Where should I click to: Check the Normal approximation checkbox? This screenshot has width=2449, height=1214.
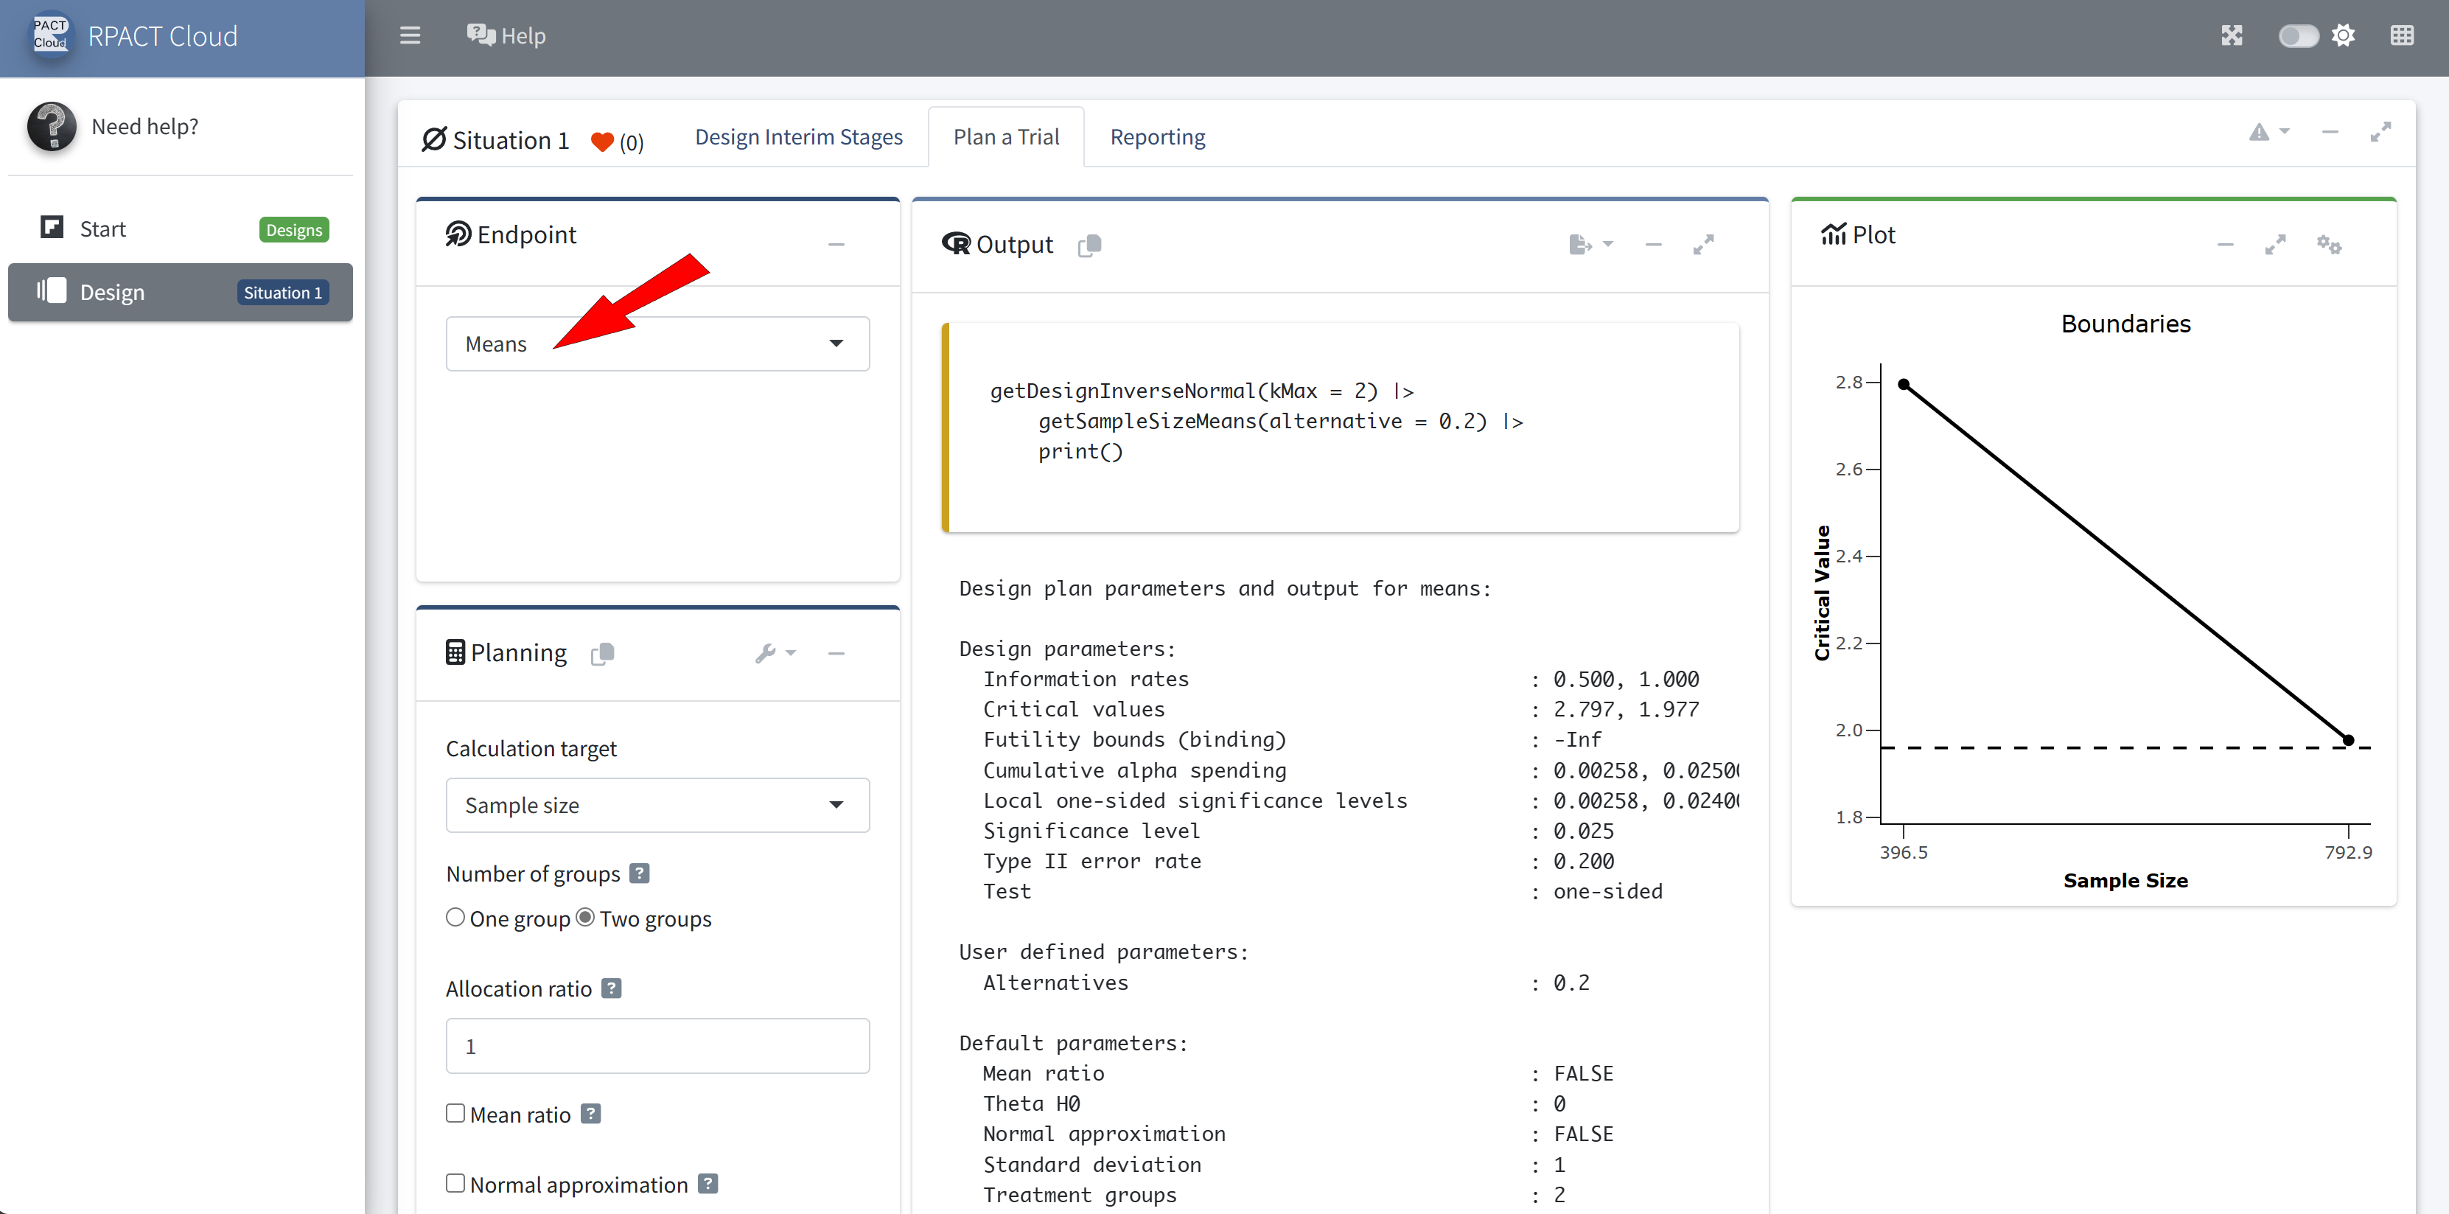tap(455, 1184)
